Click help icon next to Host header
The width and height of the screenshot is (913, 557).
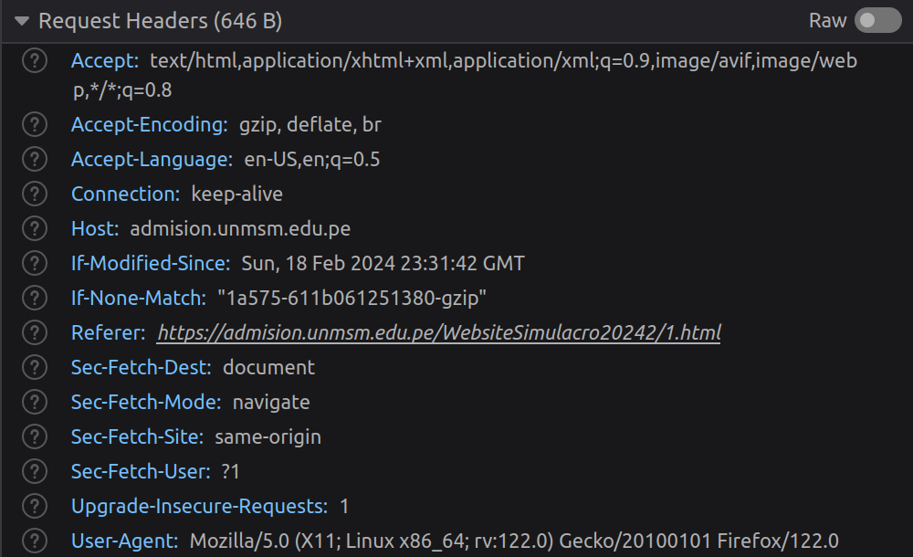(x=34, y=228)
